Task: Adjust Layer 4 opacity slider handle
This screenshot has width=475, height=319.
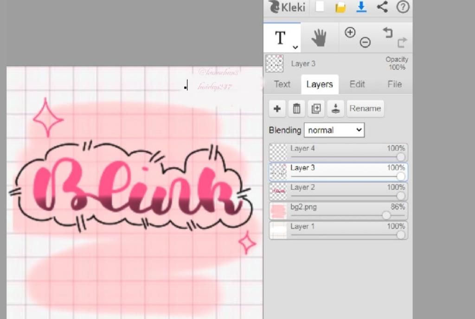Action: tap(400, 157)
